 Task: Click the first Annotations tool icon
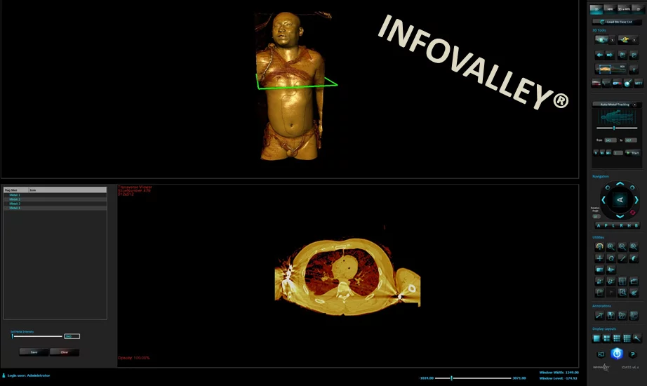coord(599,315)
